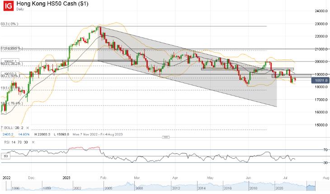Viewport: 330px width, 194px height.
Task: Jump to 2020 in the history navigator
Action: point(279,188)
